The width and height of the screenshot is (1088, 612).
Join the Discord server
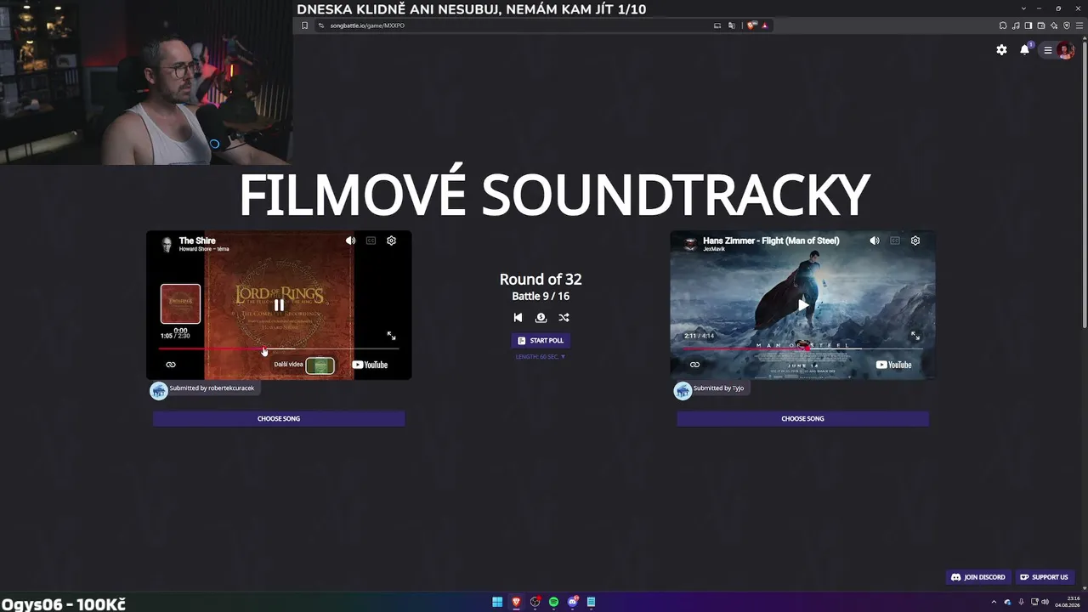click(x=978, y=577)
